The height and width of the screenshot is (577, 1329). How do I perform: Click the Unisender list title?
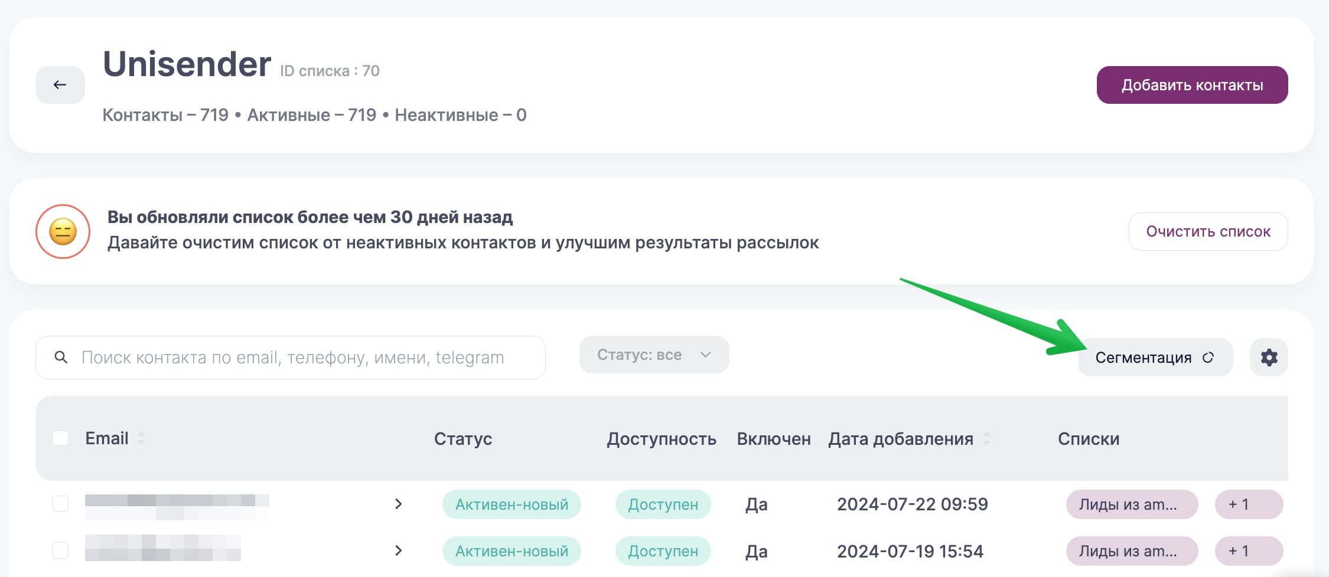tap(187, 64)
